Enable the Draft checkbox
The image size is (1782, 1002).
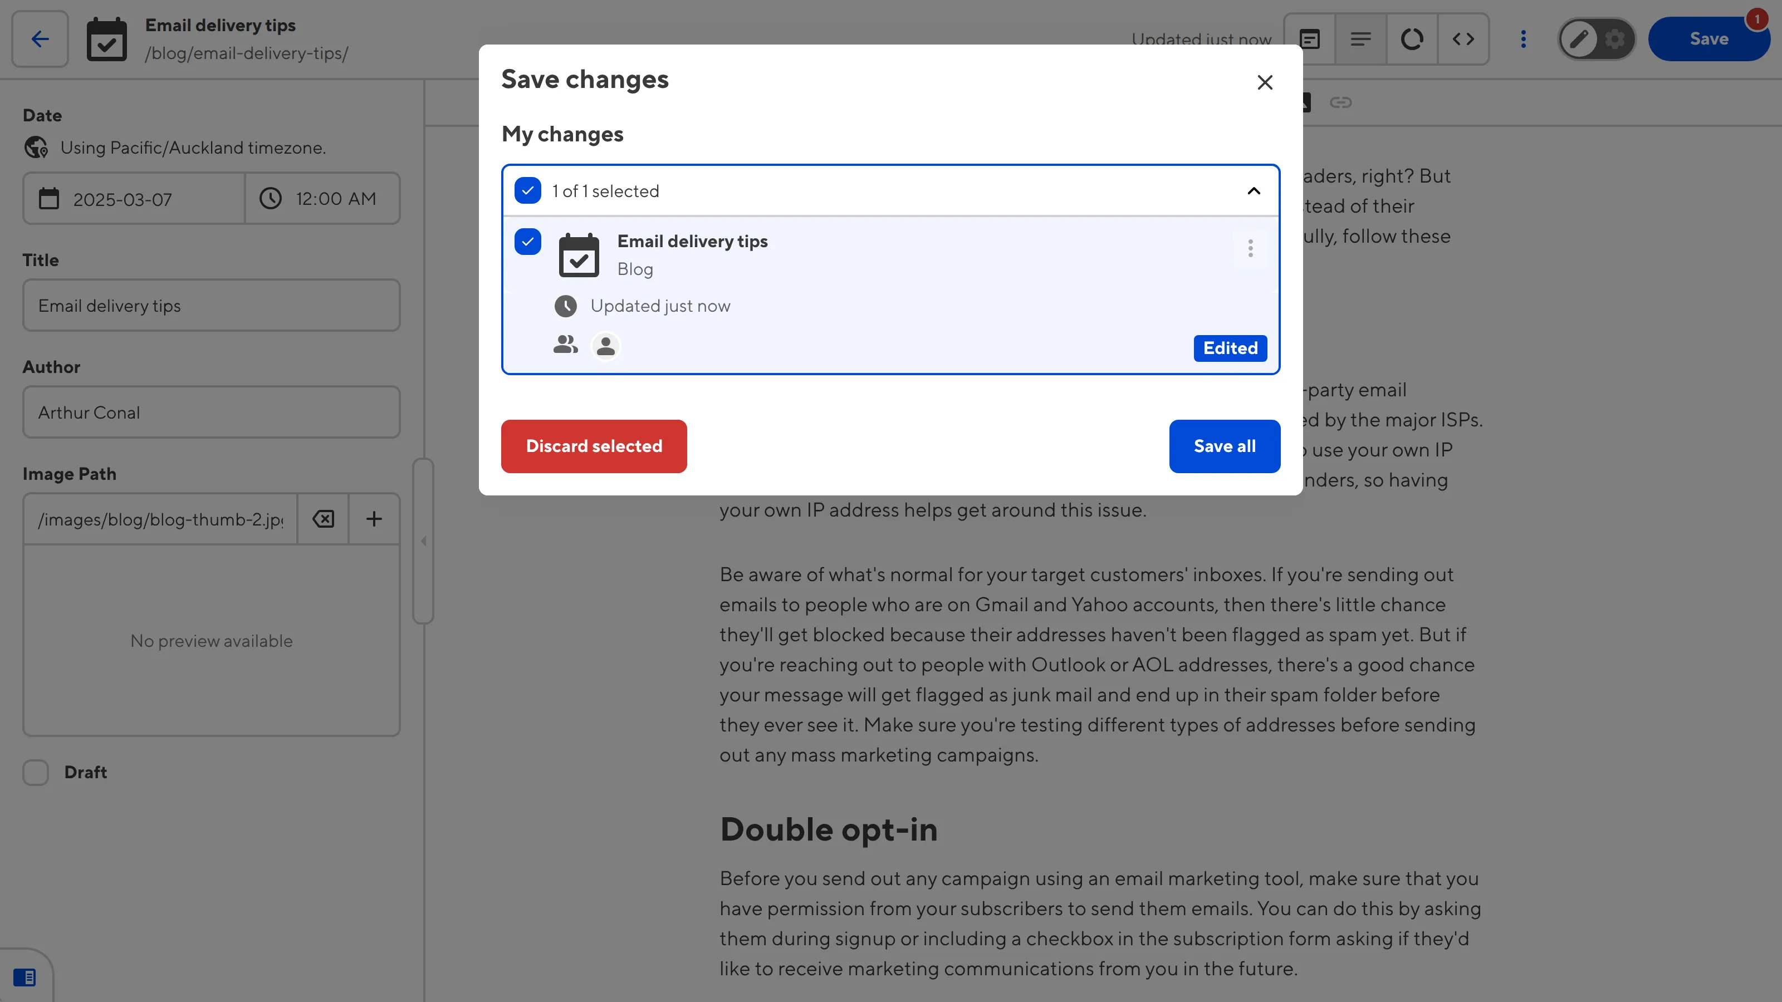[x=35, y=773]
